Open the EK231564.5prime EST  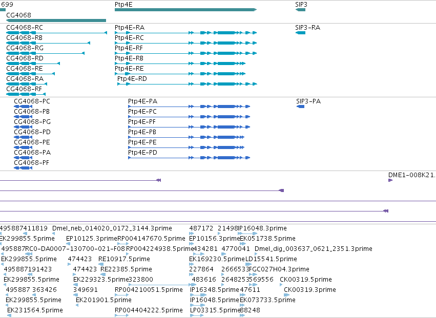(35, 310)
